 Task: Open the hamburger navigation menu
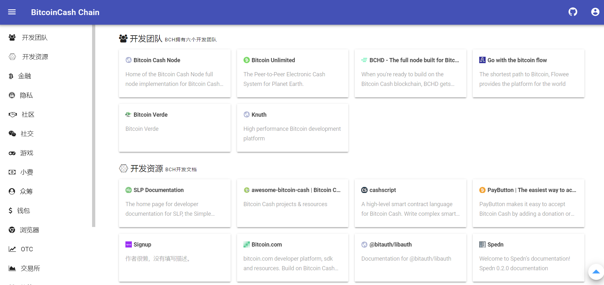(x=12, y=12)
